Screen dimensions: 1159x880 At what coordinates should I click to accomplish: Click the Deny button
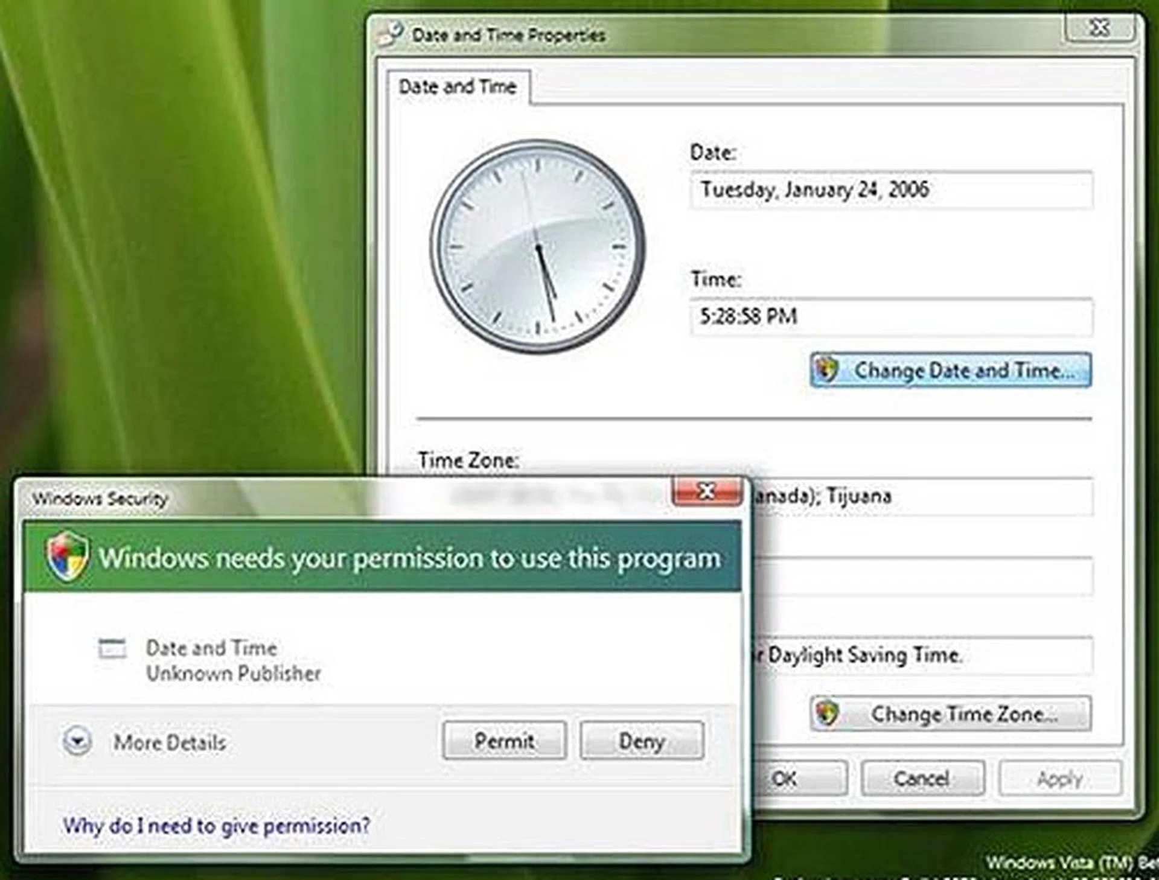(x=641, y=741)
